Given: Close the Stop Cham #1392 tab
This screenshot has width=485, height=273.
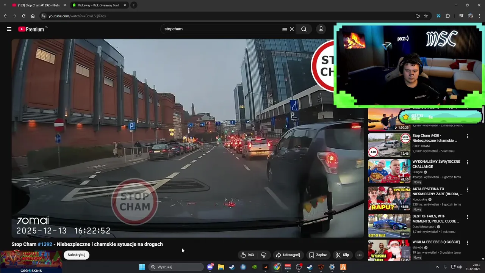Looking at the screenshot, I should tap(64, 5).
